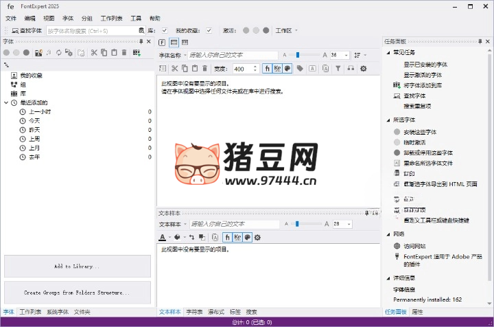The height and width of the screenshot is (327, 494).
Task: Click the tag icon in the preview toolbar
Action: pyautogui.click(x=300, y=69)
